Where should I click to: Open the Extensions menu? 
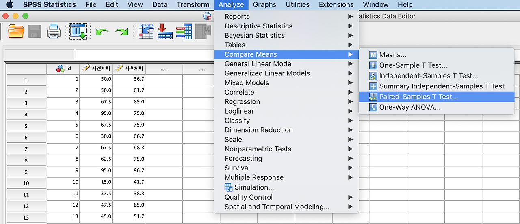click(x=336, y=5)
